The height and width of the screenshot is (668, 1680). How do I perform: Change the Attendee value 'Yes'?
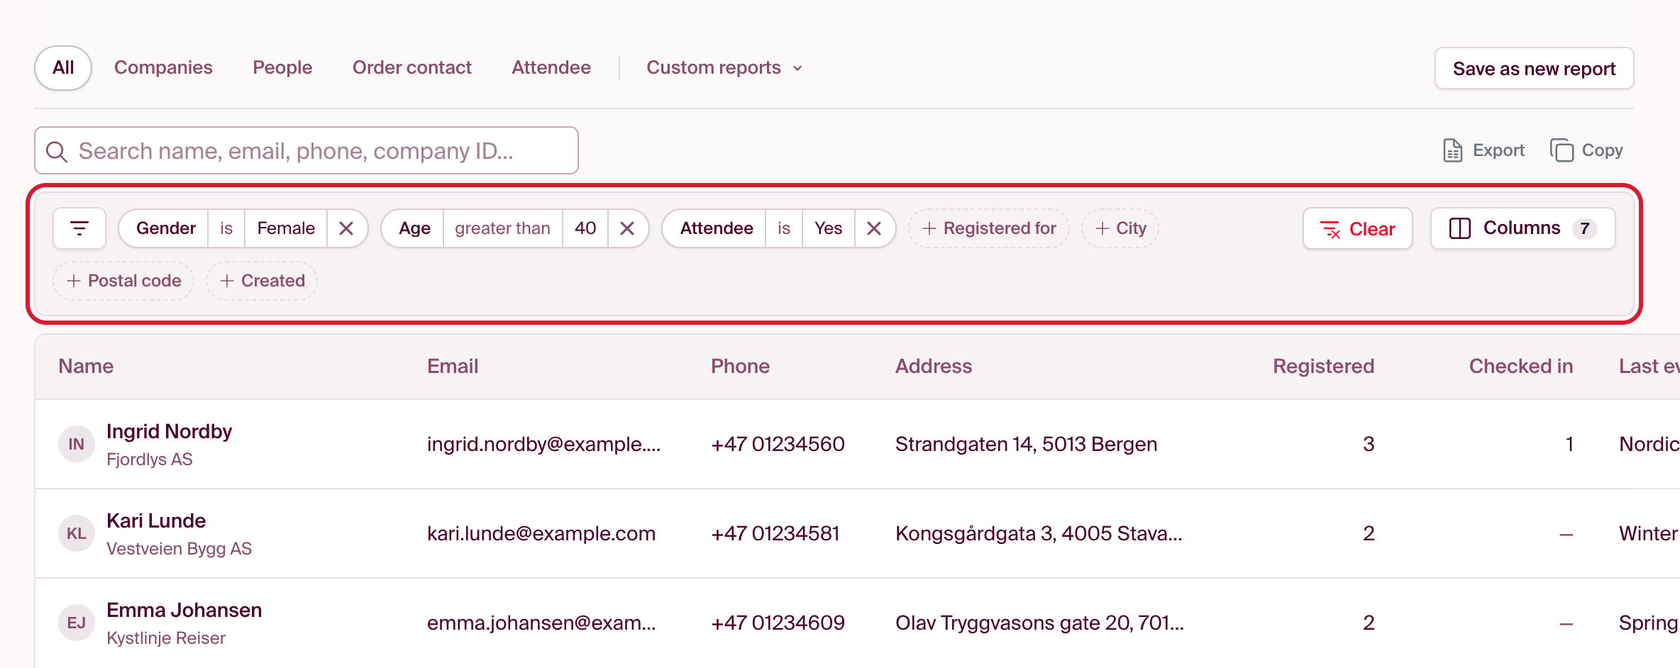click(x=828, y=228)
